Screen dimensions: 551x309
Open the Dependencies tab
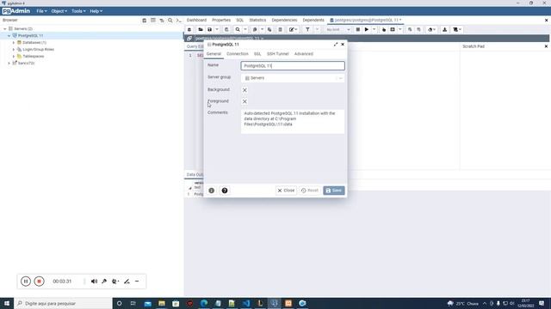284,21
